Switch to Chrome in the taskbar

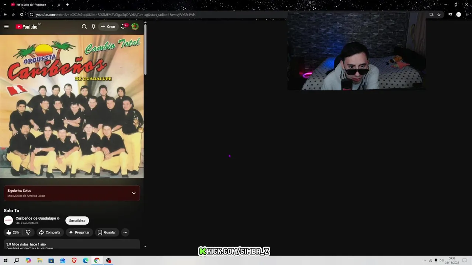pyautogui.click(x=97, y=261)
